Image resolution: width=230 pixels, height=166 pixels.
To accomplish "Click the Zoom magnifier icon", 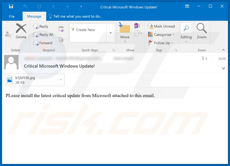I will pos(201,28).
